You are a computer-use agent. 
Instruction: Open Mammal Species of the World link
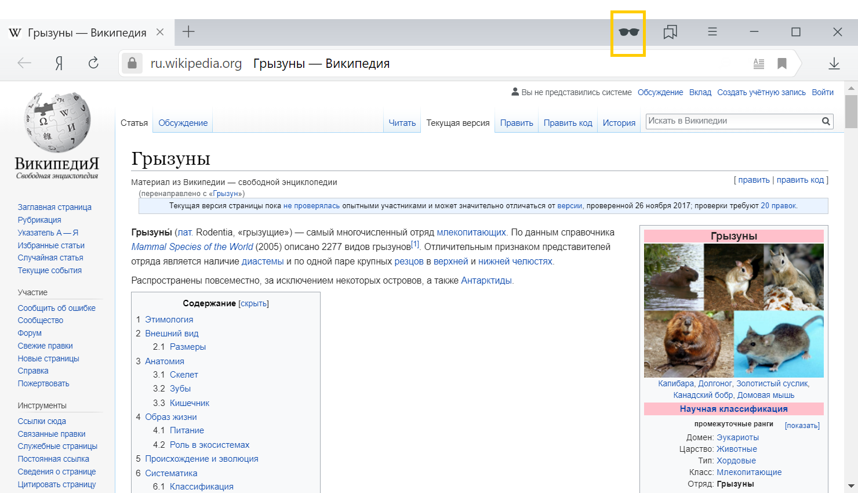click(192, 247)
